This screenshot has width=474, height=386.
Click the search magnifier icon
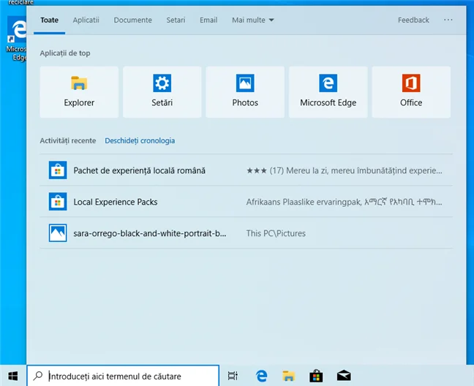pyautogui.click(x=38, y=376)
